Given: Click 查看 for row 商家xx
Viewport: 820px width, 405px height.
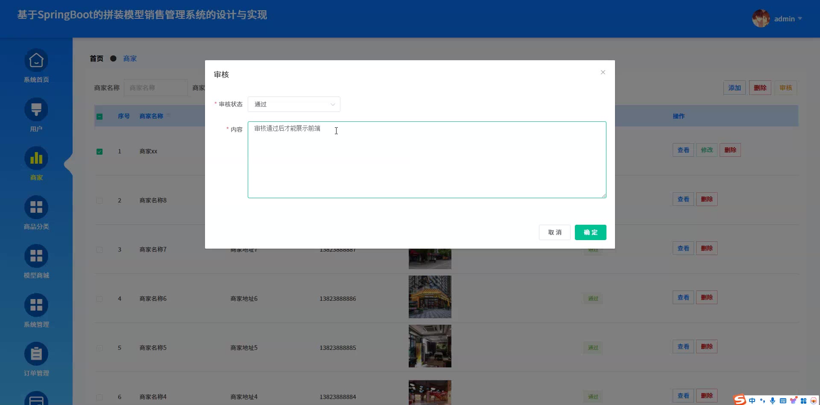Looking at the screenshot, I should [683, 150].
